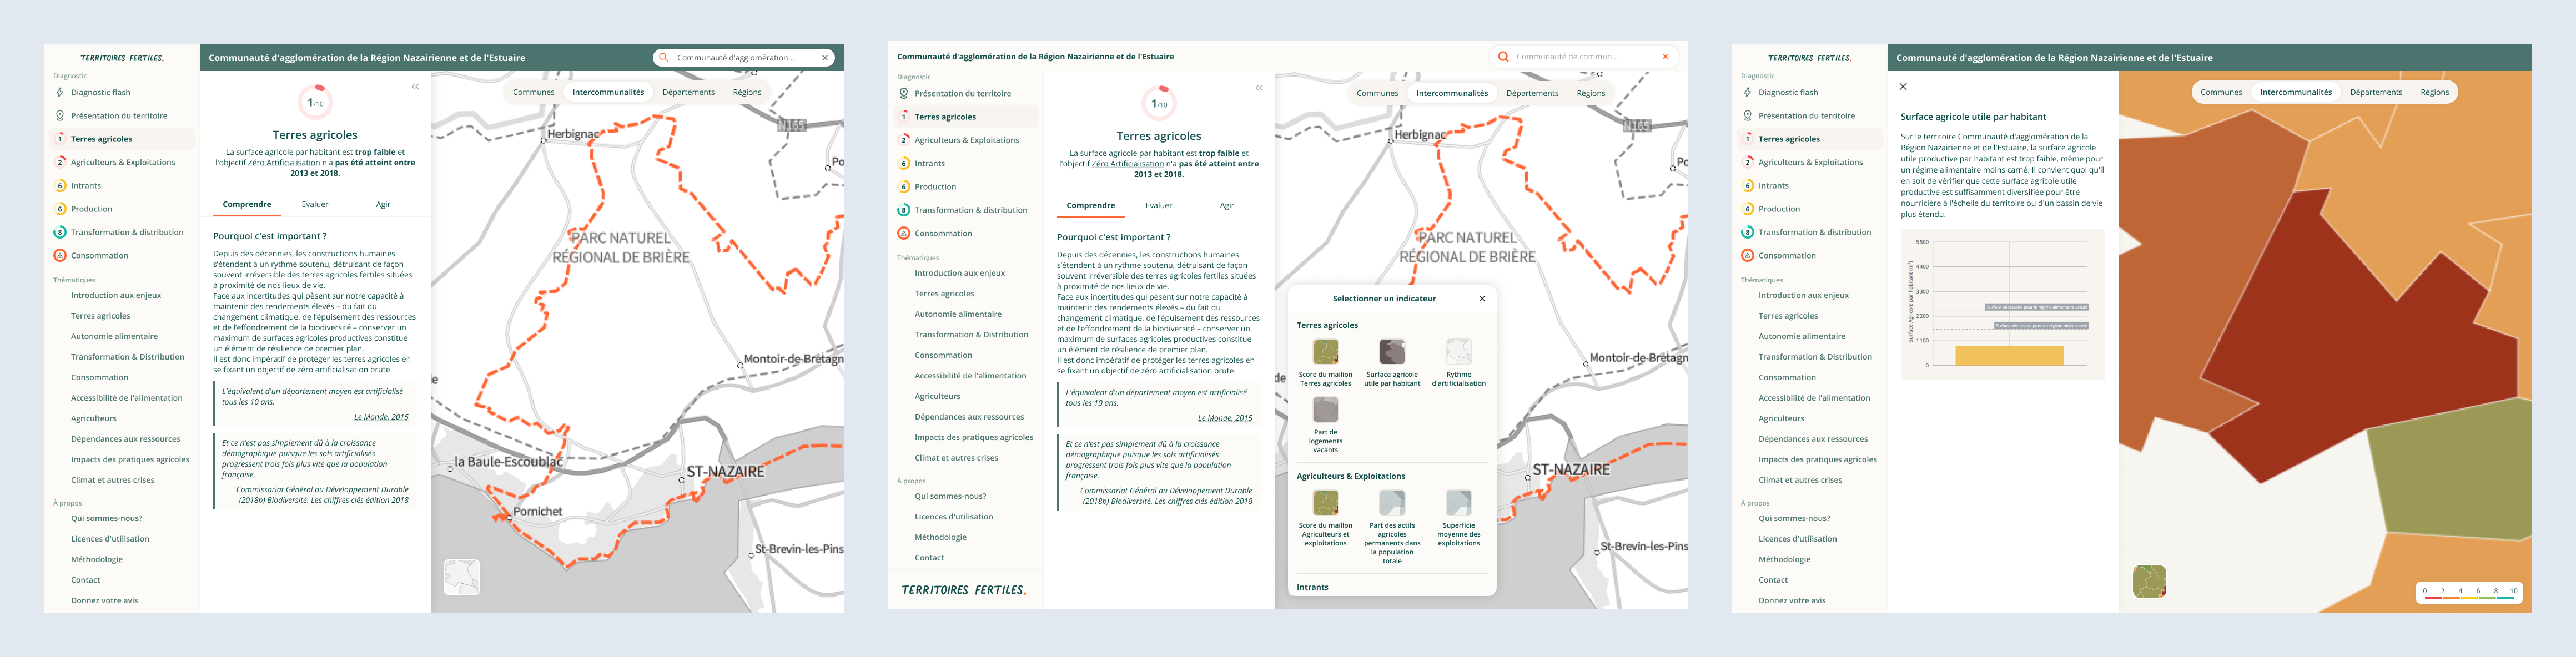Image resolution: width=2576 pixels, height=657 pixels.
Task: Close the Selectionner un indicateur popup
Action: tap(1482, 299)
